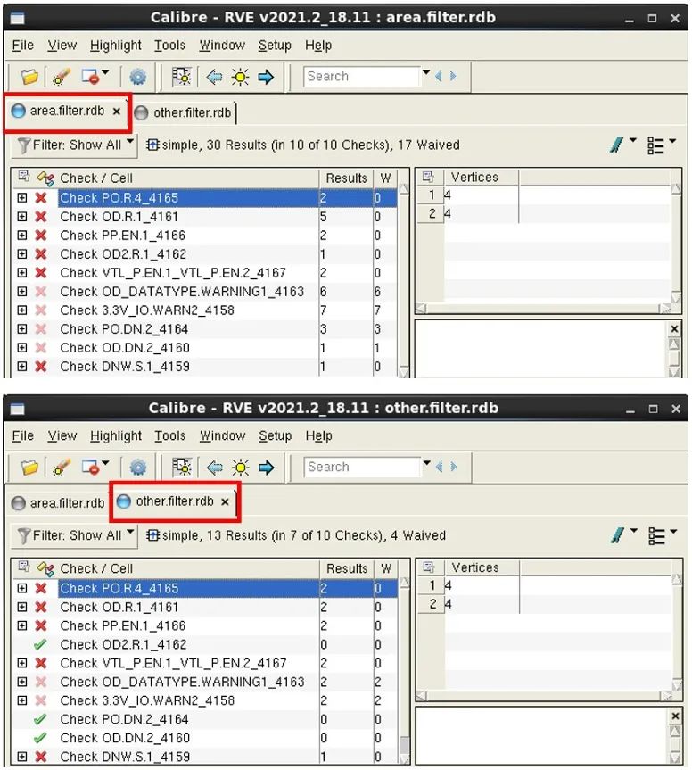Open Help menu in top window
The width and height of the screenshot is (692, 770).
click(x=318, y=46)
